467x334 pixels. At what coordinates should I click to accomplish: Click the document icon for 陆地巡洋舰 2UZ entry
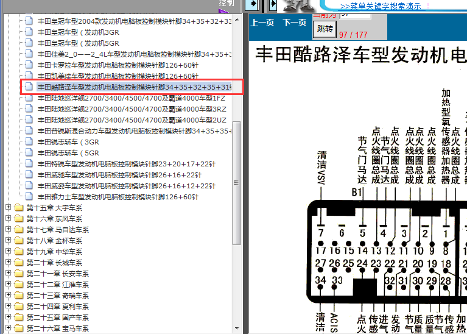29,120
